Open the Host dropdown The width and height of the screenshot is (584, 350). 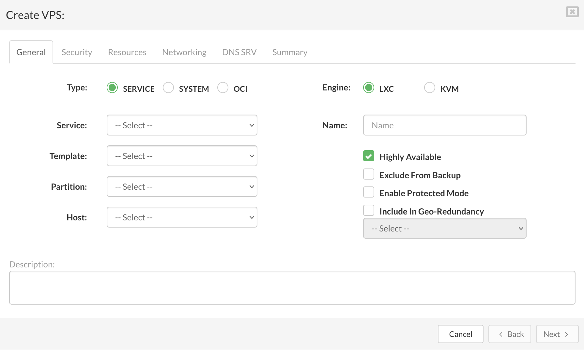tap(182, 217)
